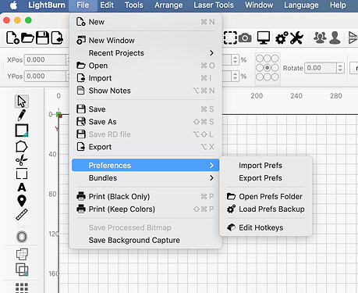Choose Export Prefs from submenu
The image size is (358, 293).
pos(261,178)
